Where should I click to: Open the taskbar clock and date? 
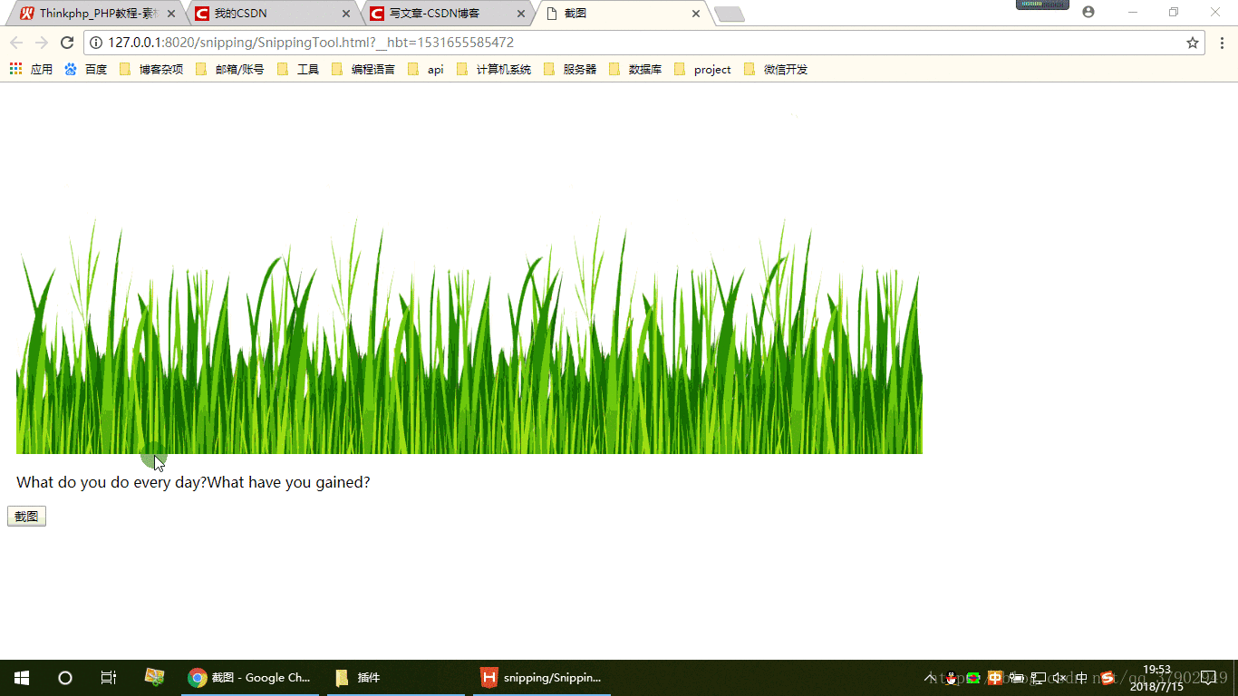click(1156, 678)
